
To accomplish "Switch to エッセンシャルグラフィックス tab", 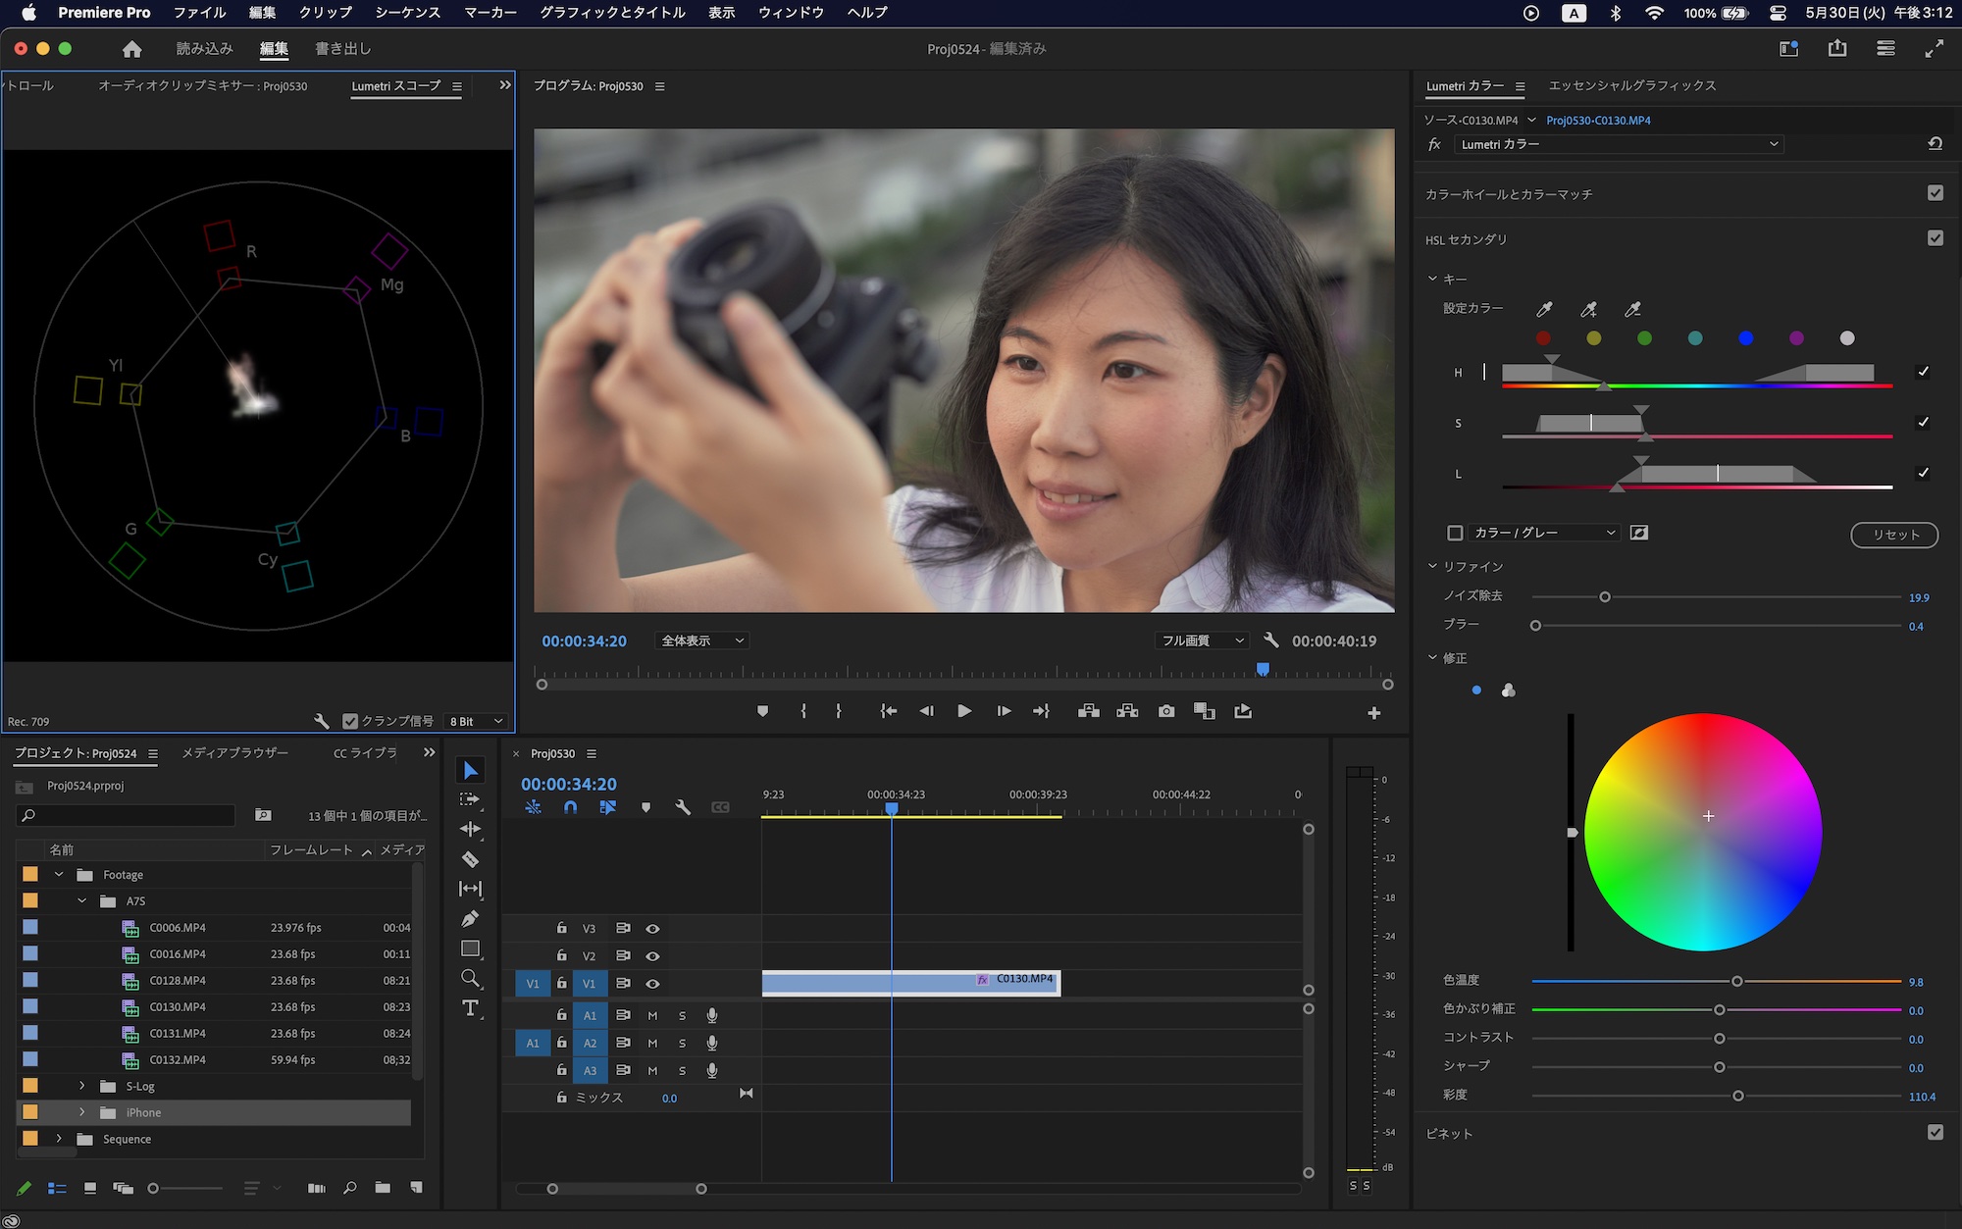I will point(1632,86).
